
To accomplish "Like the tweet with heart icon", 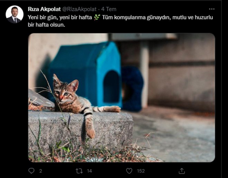I will 129,171.
